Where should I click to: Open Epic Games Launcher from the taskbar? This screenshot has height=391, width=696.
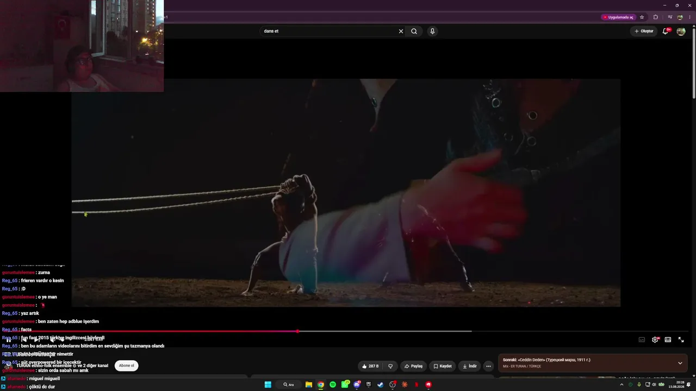[x=369, y=384]
